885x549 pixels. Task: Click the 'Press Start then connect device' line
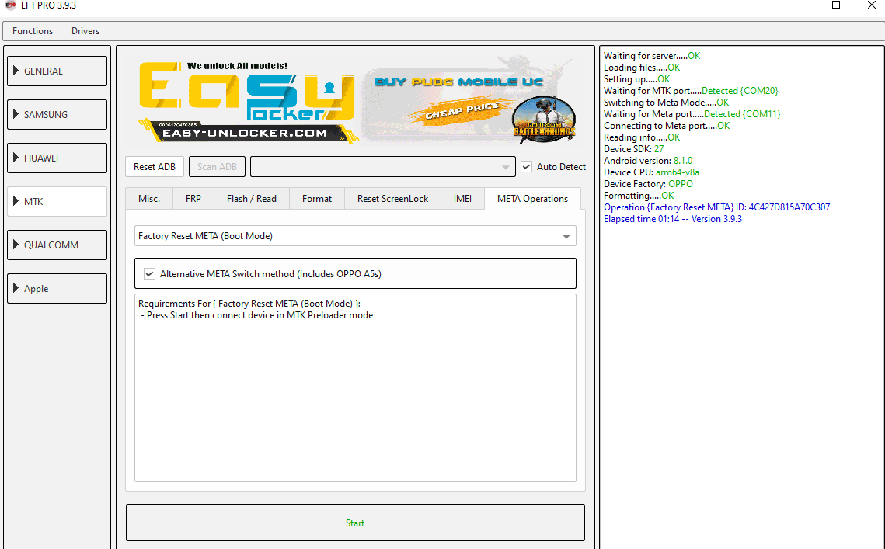click(x=257, y=315)
